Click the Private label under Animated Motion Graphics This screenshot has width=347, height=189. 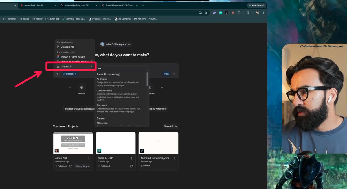(x=145, y=166)
